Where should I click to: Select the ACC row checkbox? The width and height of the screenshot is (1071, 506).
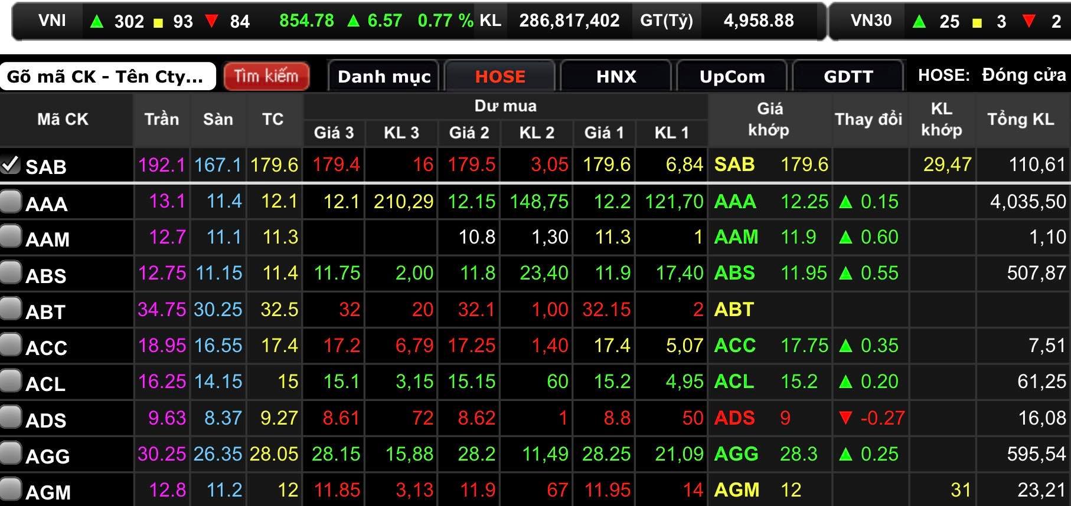click(11, 346)
